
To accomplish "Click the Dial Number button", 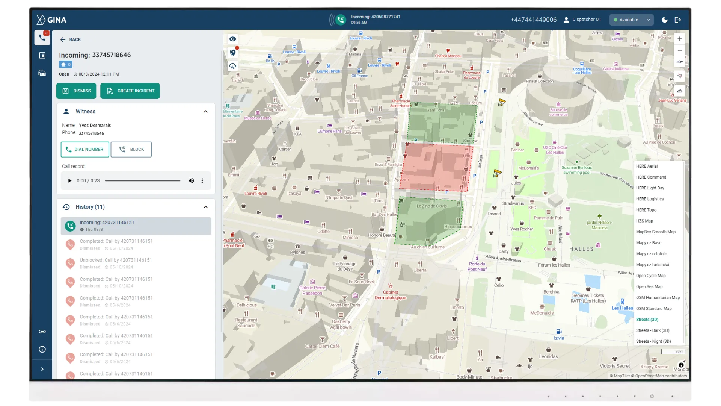I will tap(85, 150).
